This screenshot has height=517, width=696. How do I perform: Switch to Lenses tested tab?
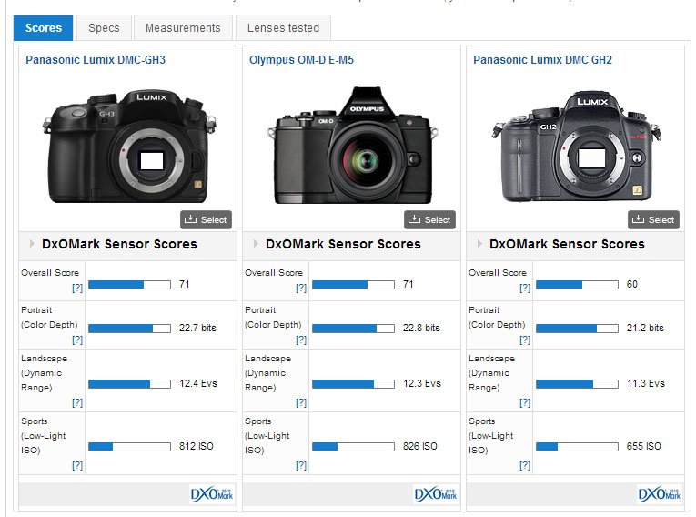(x=283, y=28)
